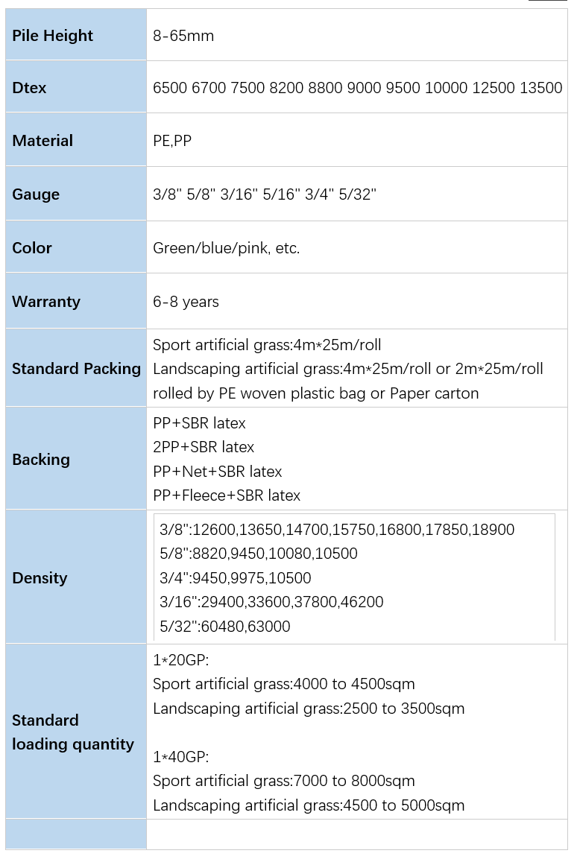580x865 pixels.
Task: Click the PP+Fleece+SBR latex entry
Action: tap(227, 495)
